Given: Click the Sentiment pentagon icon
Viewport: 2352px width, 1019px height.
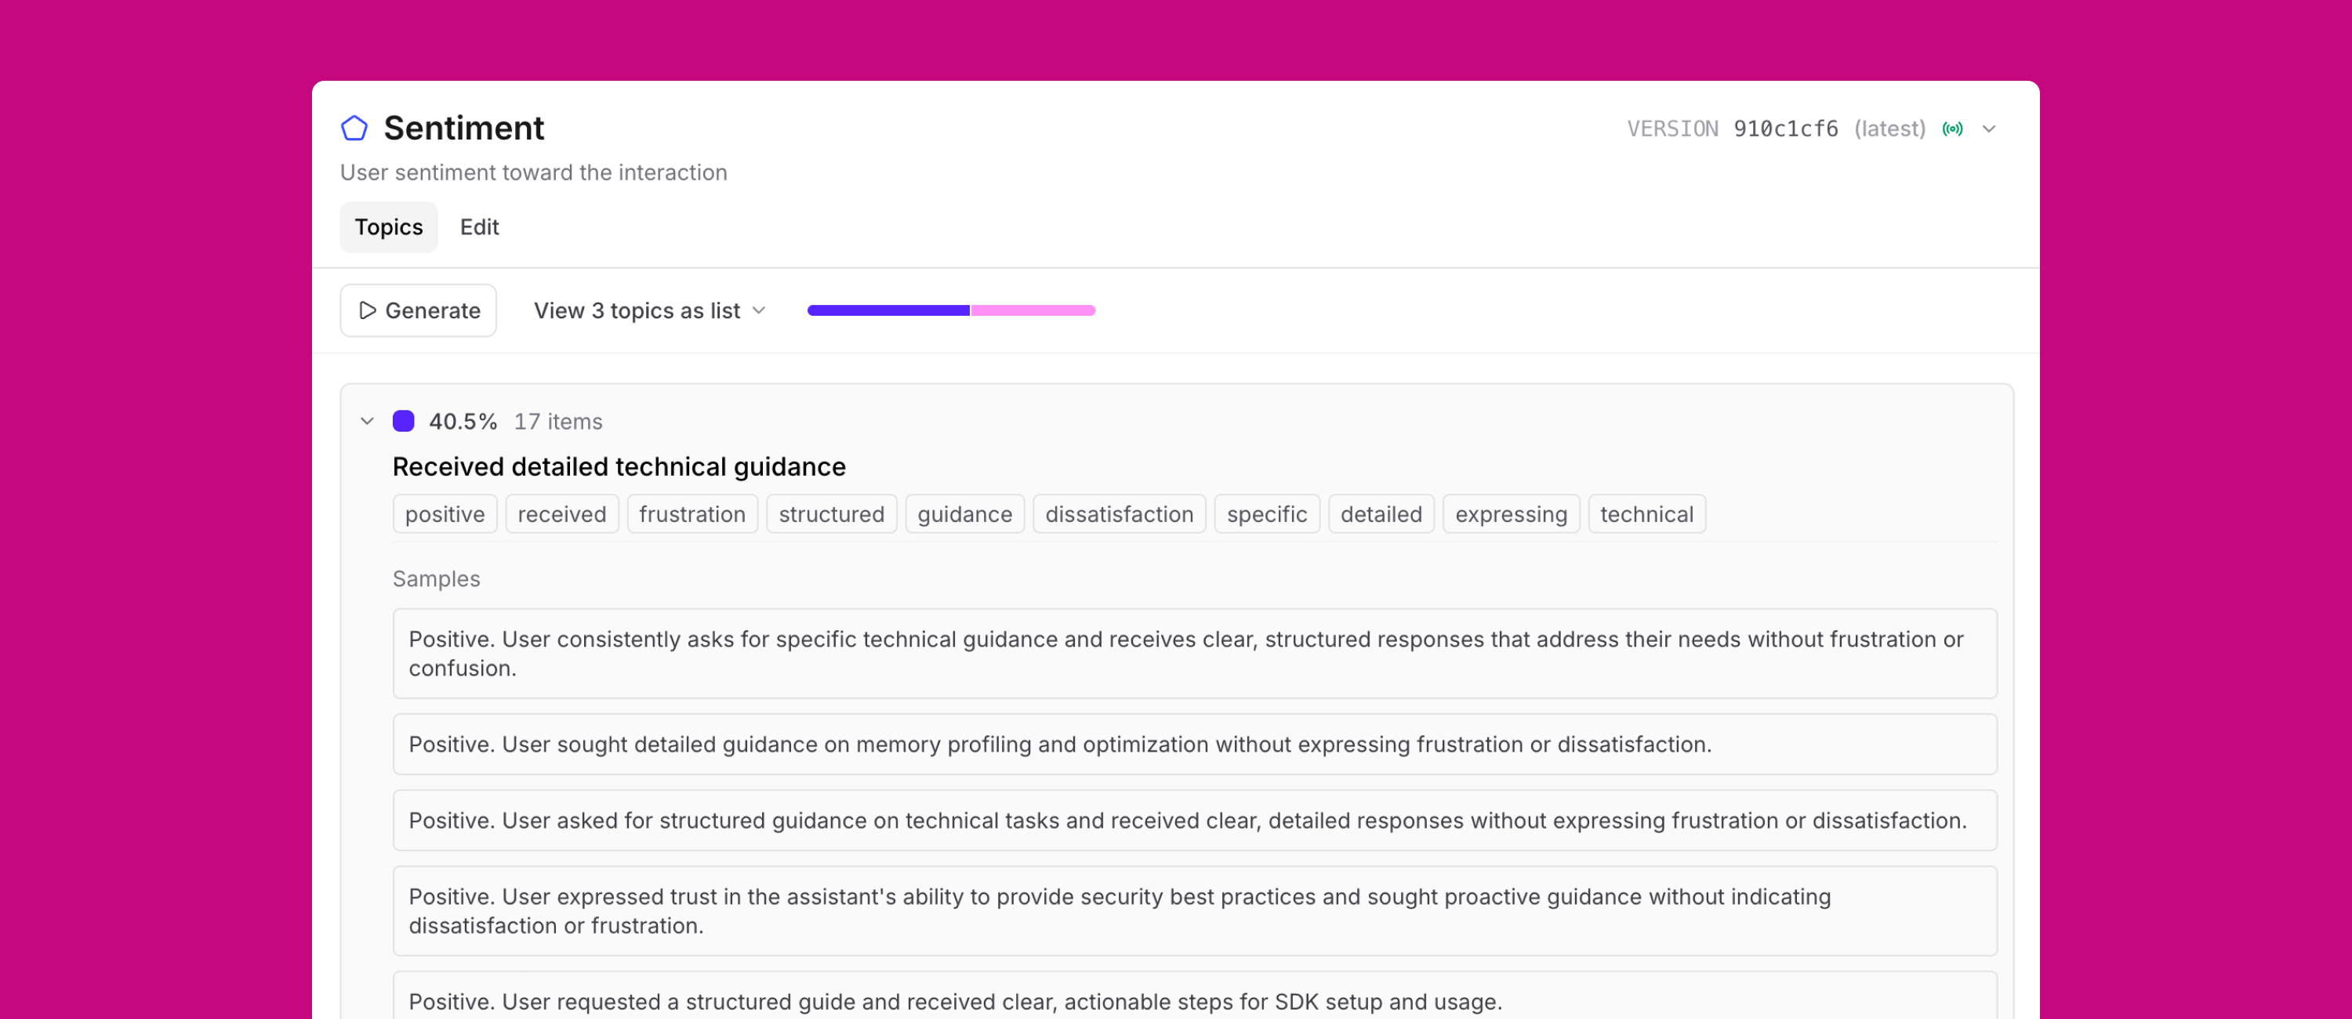Looking at the screenshot, I should (x=354, y=129).
